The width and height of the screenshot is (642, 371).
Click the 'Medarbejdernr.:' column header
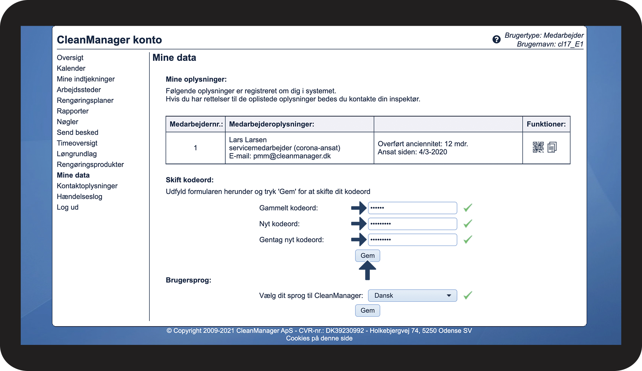coord(196,124)
